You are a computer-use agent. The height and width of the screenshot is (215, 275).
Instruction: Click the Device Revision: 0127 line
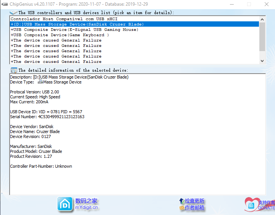[30, 136]
